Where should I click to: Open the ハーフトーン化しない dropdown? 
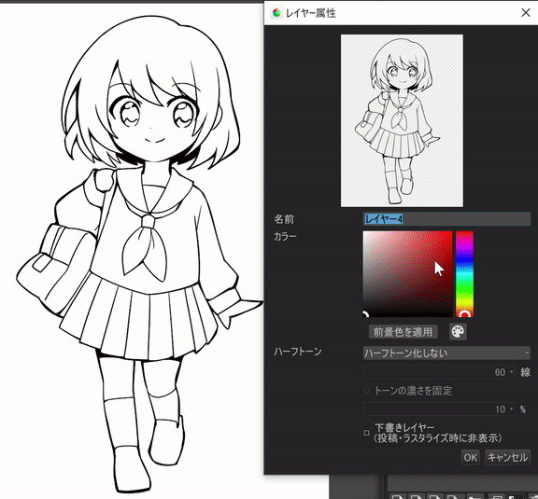point(446,353)
